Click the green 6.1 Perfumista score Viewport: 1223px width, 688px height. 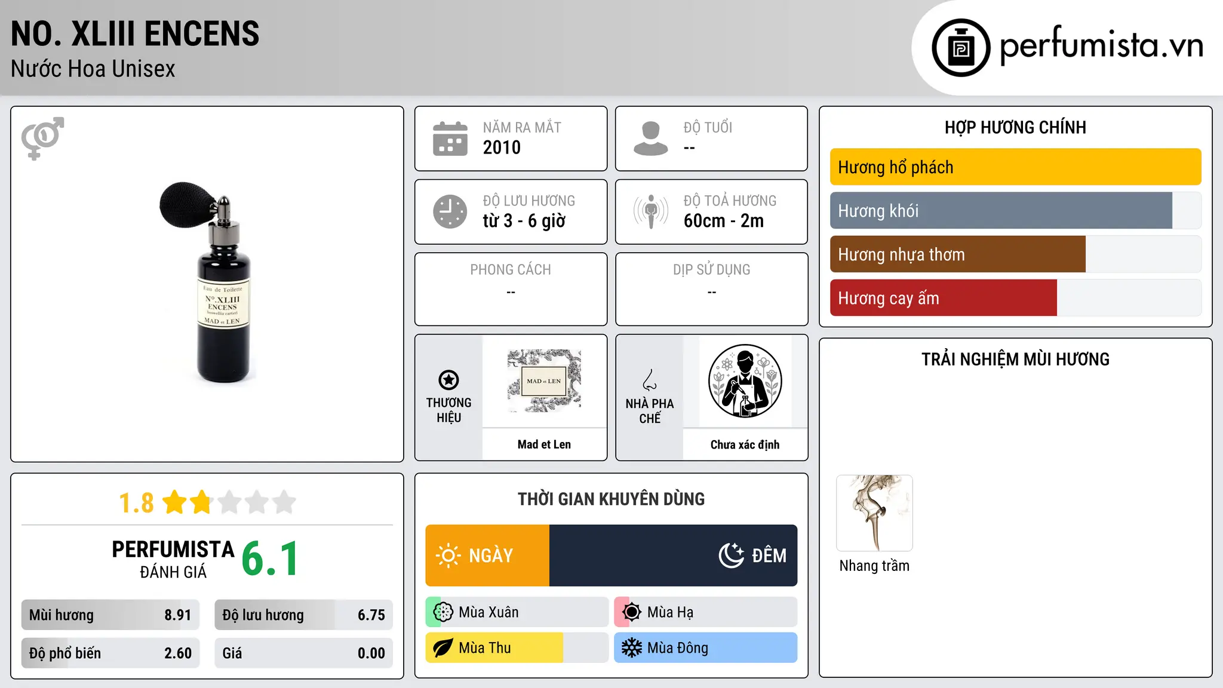coord(270,559)
